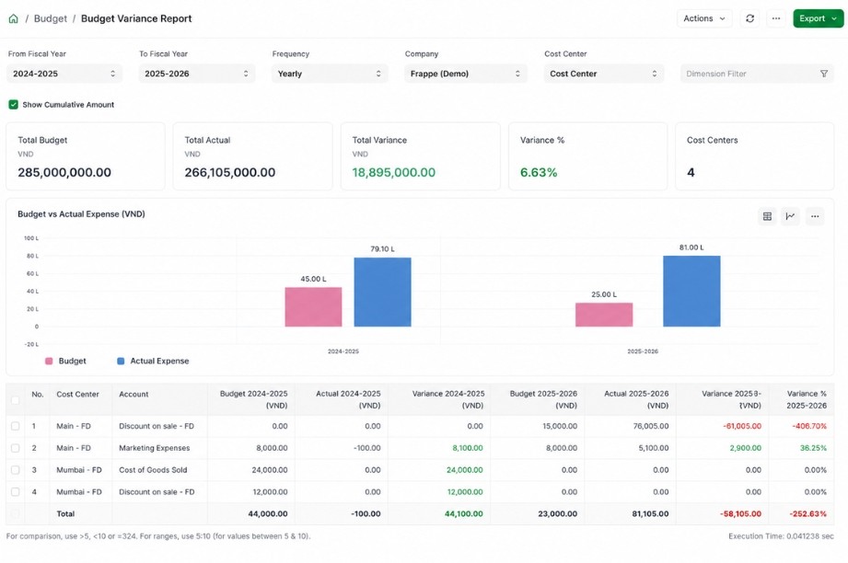848x563 pixels.
Task: Click the funnel icon in Dimension Filter
Action: (824, 74)
